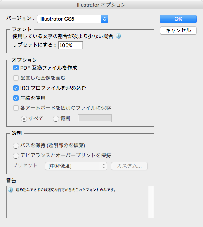Viewport: 203px width, 227px height.
Task: Click the キャンセル button
Action: tap(178, 30)
